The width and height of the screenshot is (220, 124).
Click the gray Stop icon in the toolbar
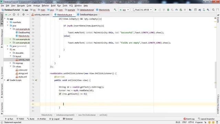coord(185,10)
